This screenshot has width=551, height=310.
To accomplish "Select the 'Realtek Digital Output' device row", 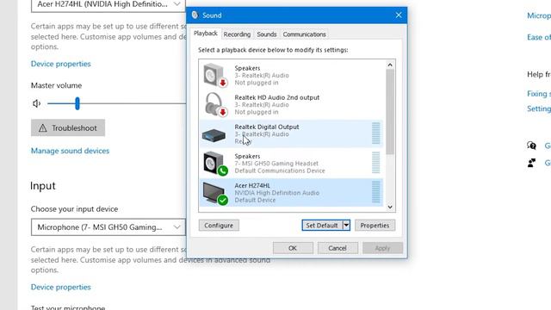I will pyautogui.click(x=291, y=134).
